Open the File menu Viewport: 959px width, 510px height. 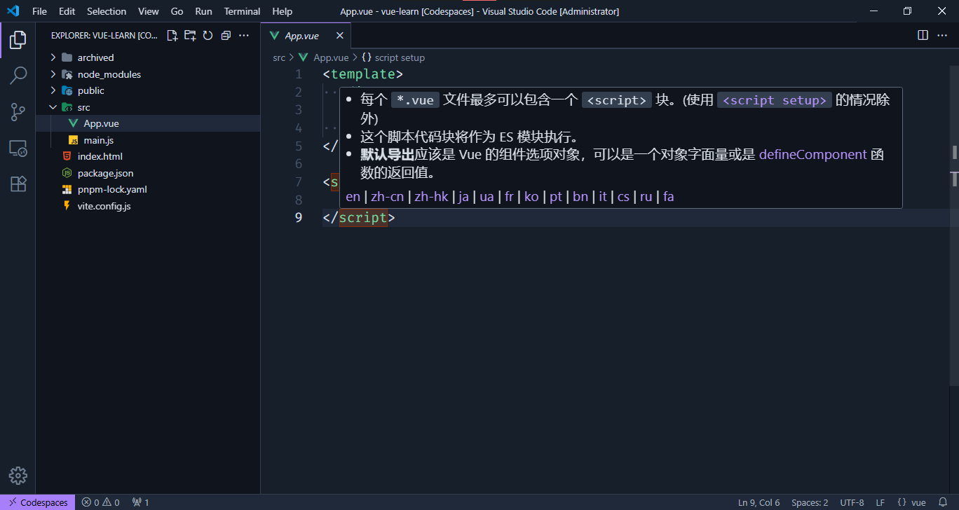point(40,11)
